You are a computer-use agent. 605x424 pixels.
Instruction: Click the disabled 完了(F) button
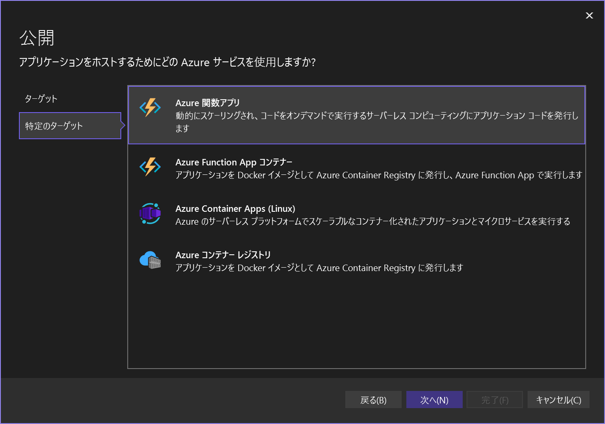pos(495,400)
